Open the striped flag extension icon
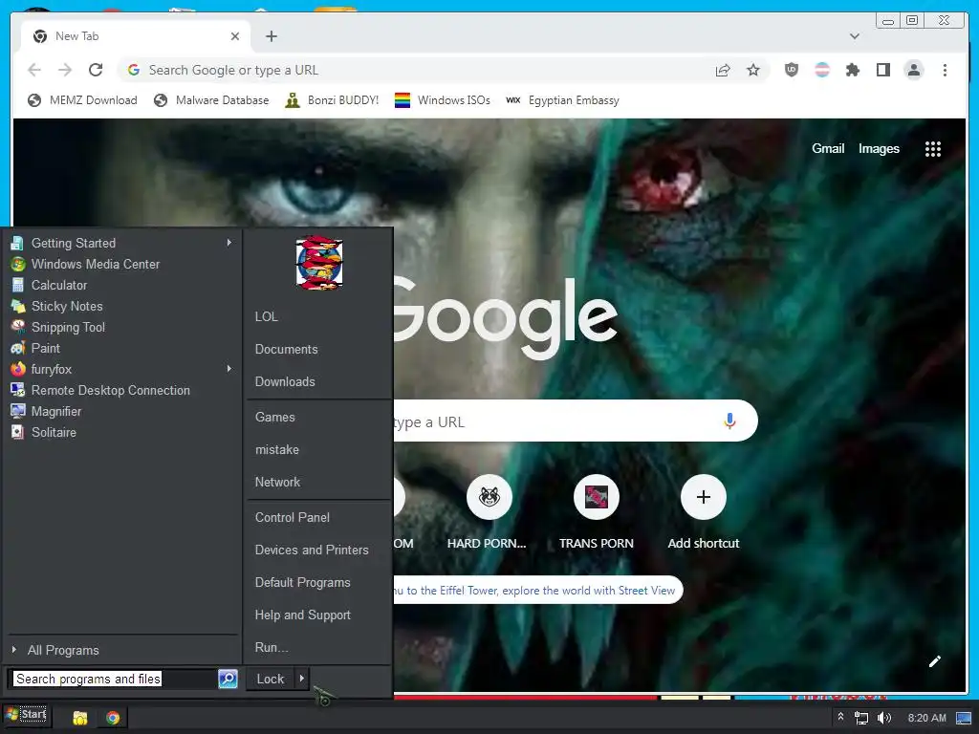This screenshot has width=979, height=734. (821, 70)
